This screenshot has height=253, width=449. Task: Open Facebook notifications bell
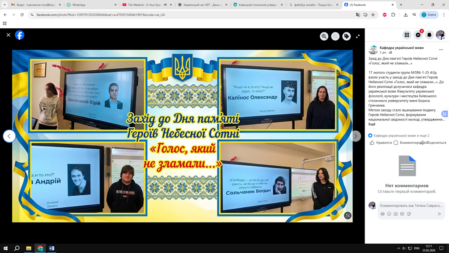pos(429,35)
